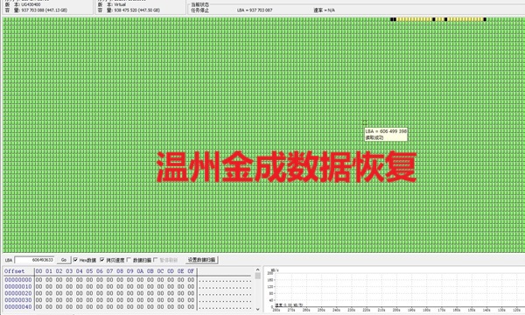Image resolution: width=525 pixels, height=315 pixels.
Task: Click the 任务停止 status label
Action: point(199,10)
